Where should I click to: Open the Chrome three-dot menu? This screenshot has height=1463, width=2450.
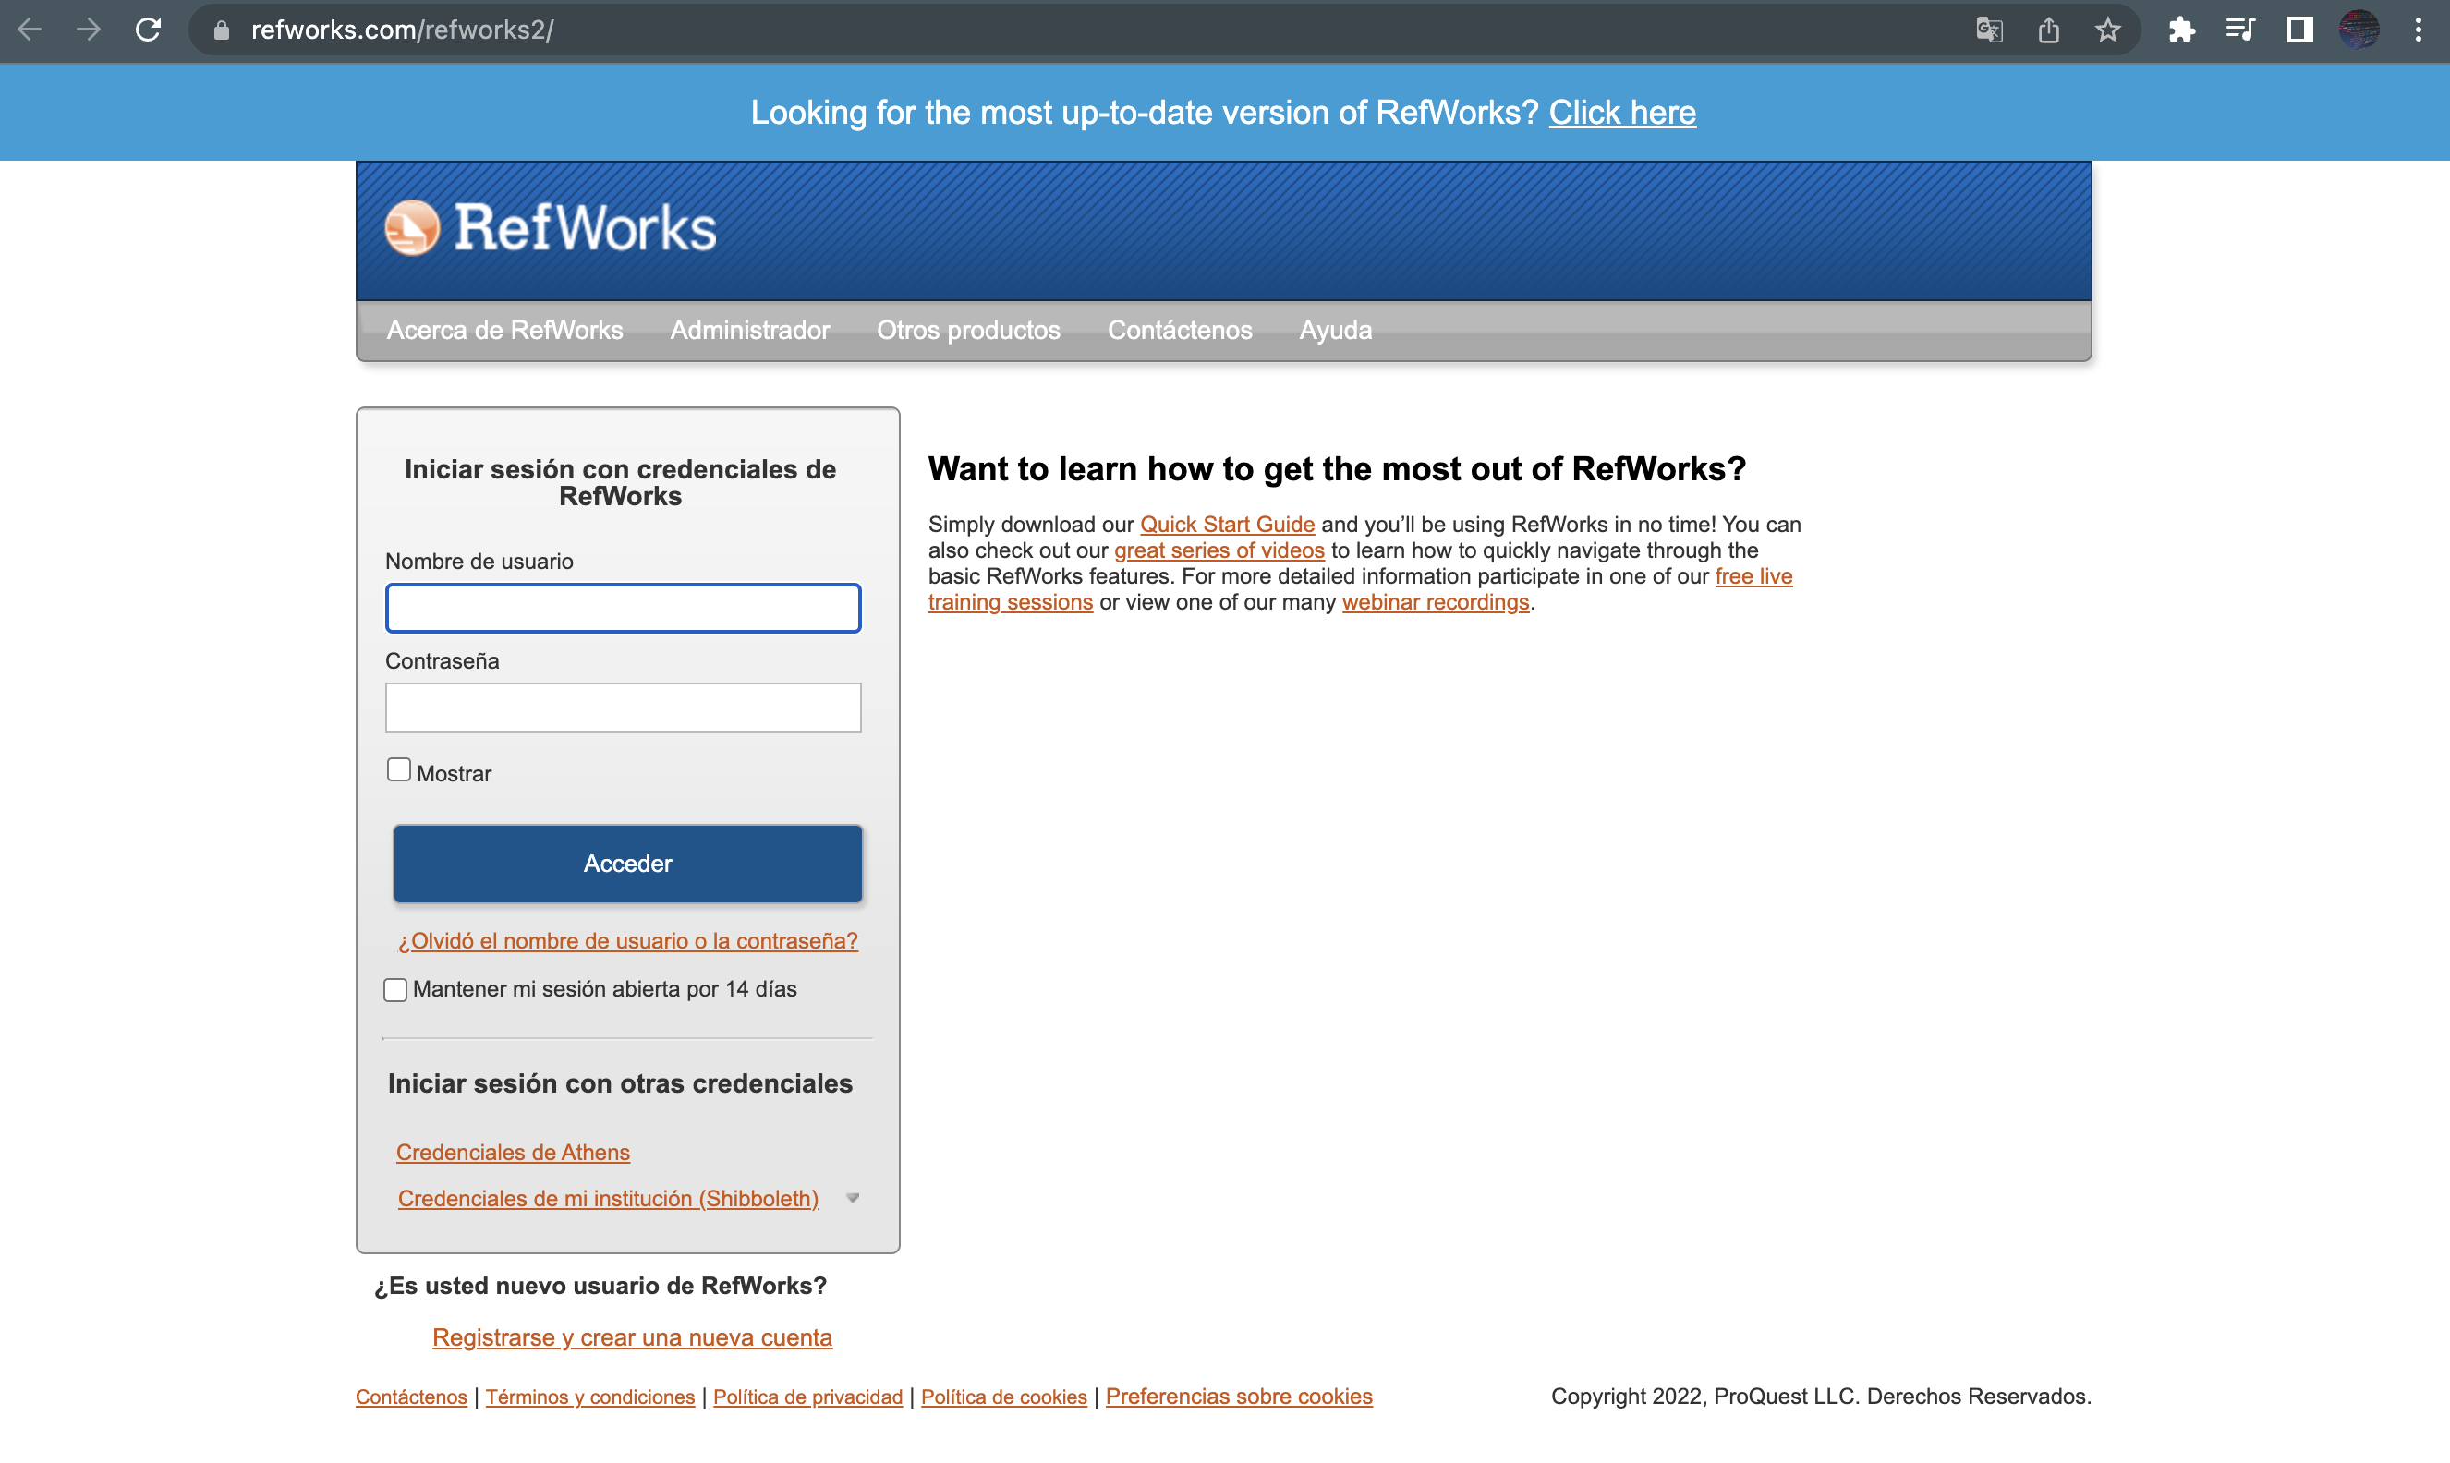coord(2419,30)
